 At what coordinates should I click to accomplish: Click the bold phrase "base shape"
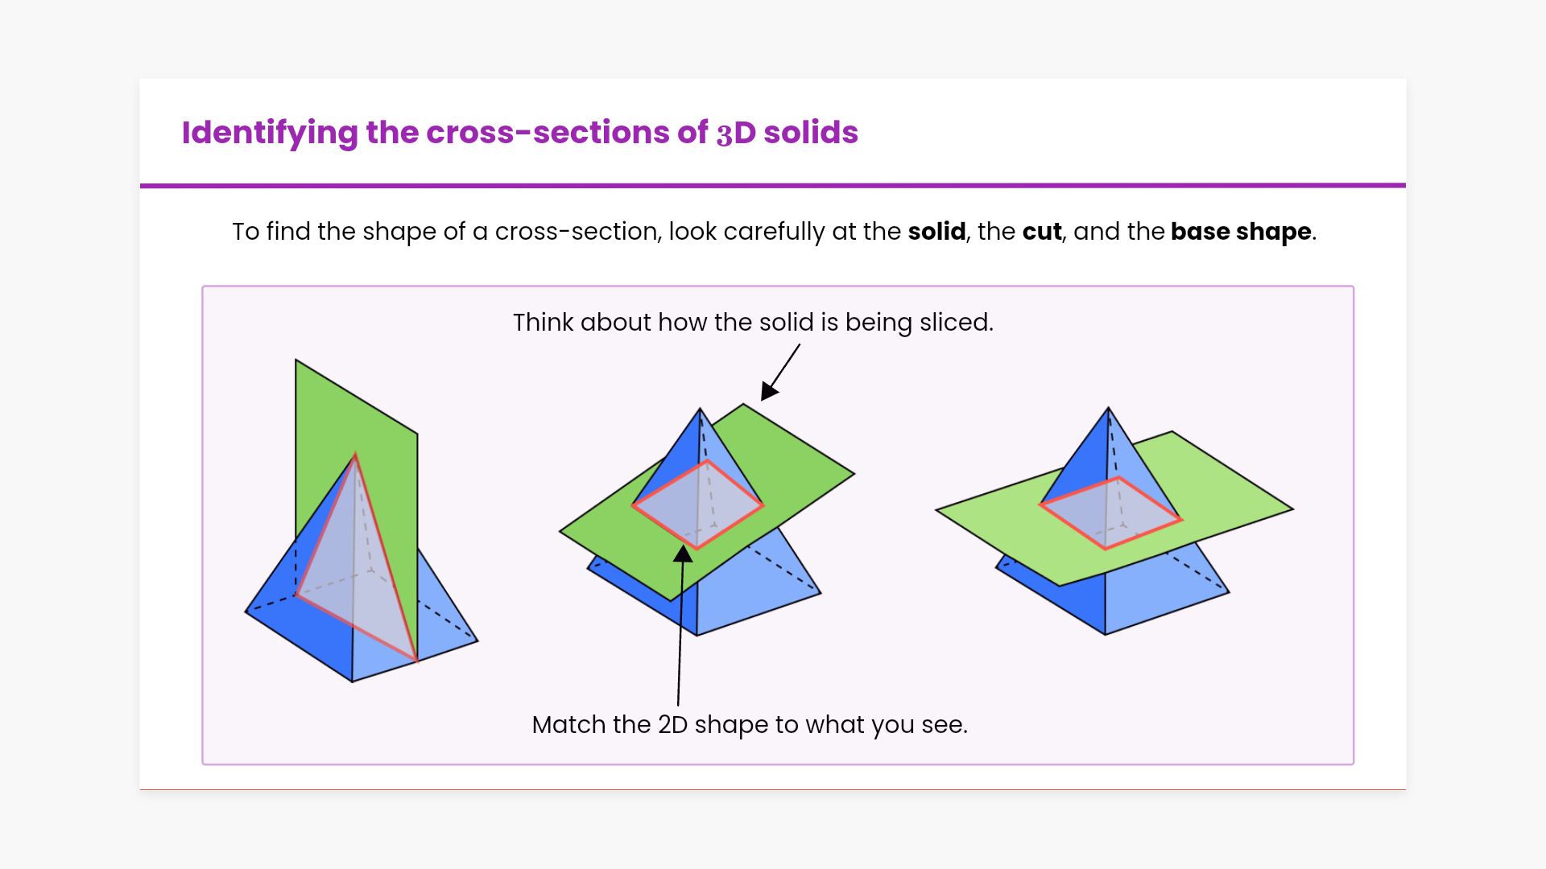pyautogui.click(x=1241, y=232)
